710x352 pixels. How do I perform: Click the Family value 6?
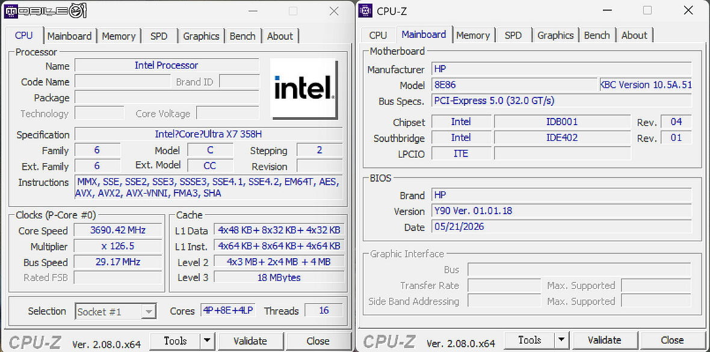click(97, 150)
